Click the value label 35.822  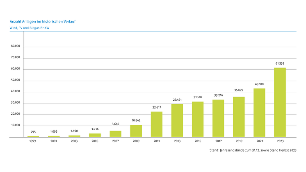point(239,90)
